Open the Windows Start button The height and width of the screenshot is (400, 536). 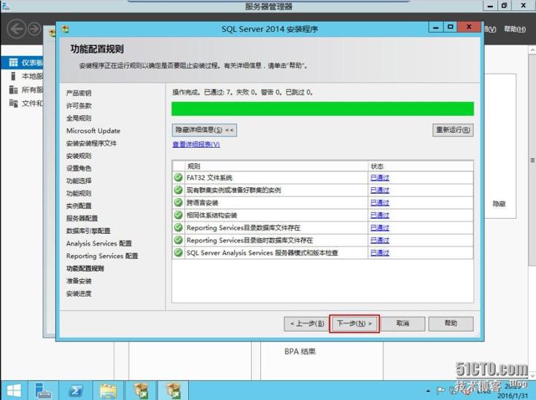click(14, 391)
